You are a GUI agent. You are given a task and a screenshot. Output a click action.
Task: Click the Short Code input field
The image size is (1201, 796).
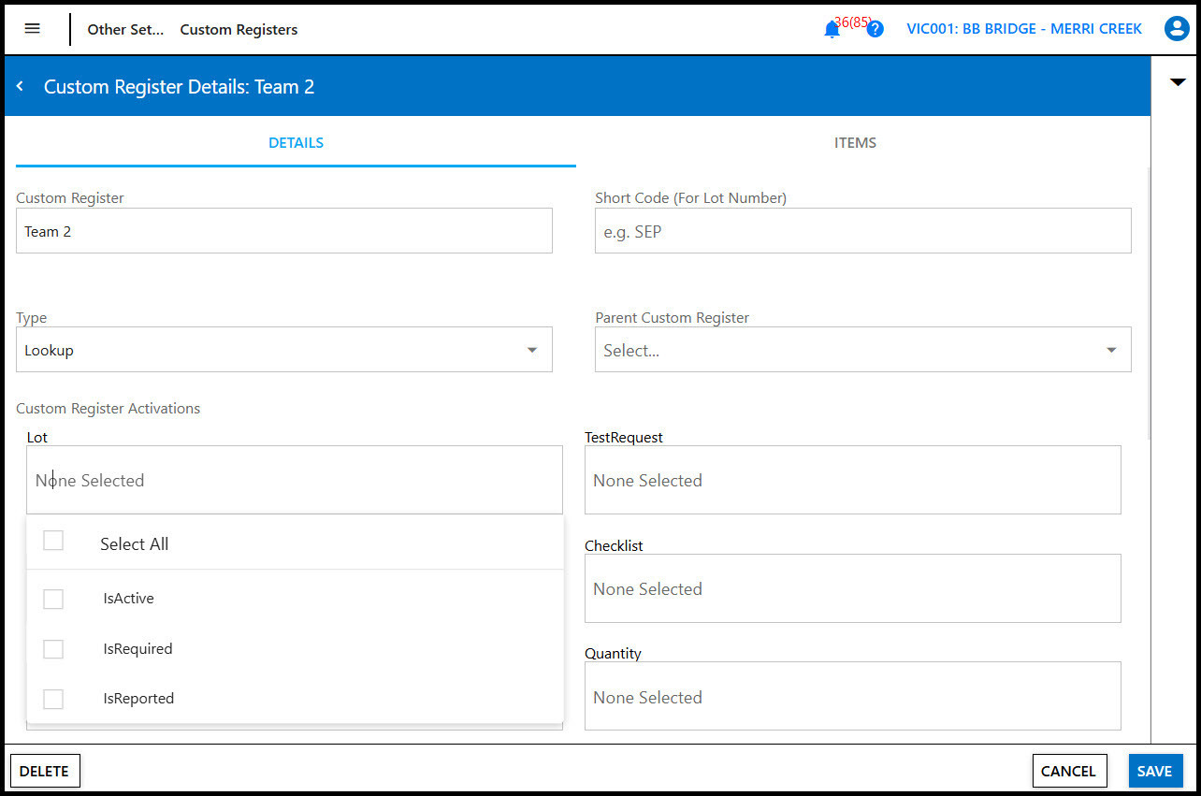863,231
